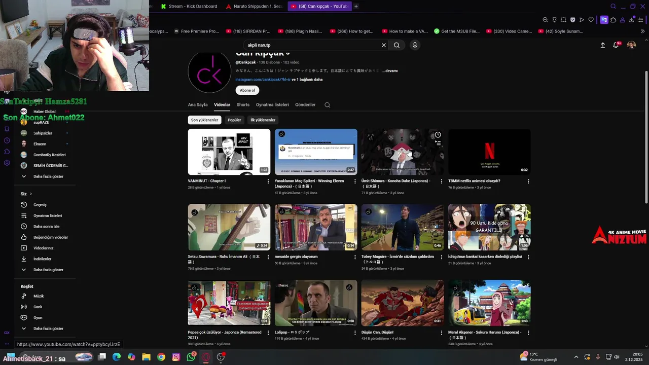
Task: Switch to Oynatma listeleri channel tab
Action: [272, 105]
